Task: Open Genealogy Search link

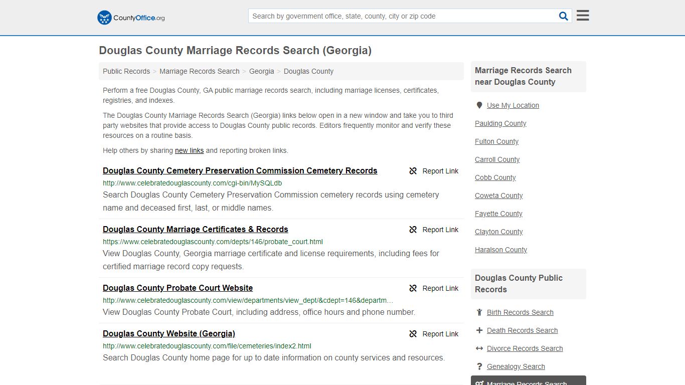Action: click(x=516, y=366)
